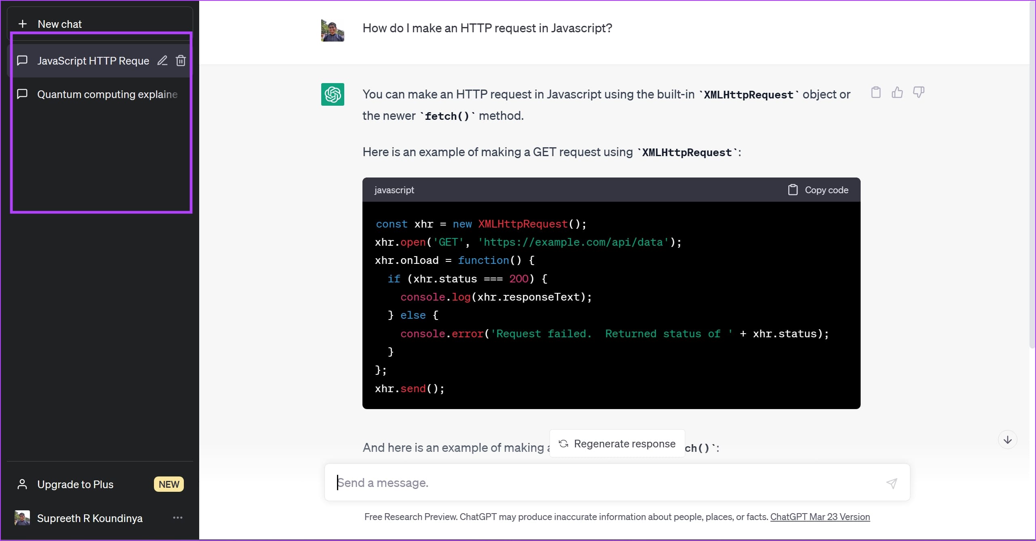
Task: Select the JavaScript HTTP Request conversation
Action: click(93, 61)
